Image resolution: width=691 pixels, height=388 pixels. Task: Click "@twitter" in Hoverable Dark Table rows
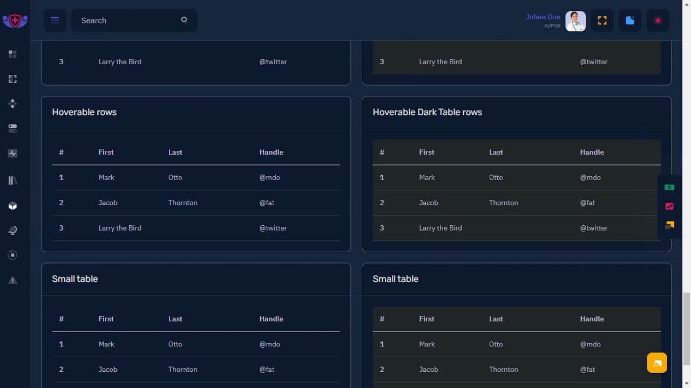594,228
